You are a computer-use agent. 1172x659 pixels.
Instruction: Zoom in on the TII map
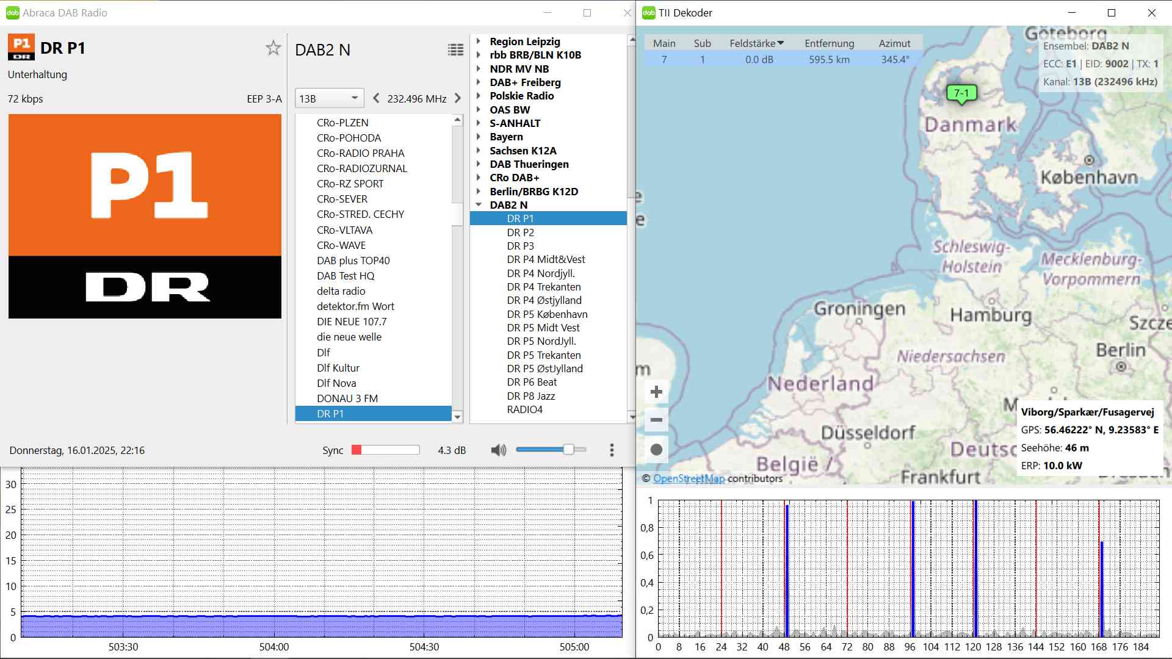(x=656, y=392)
